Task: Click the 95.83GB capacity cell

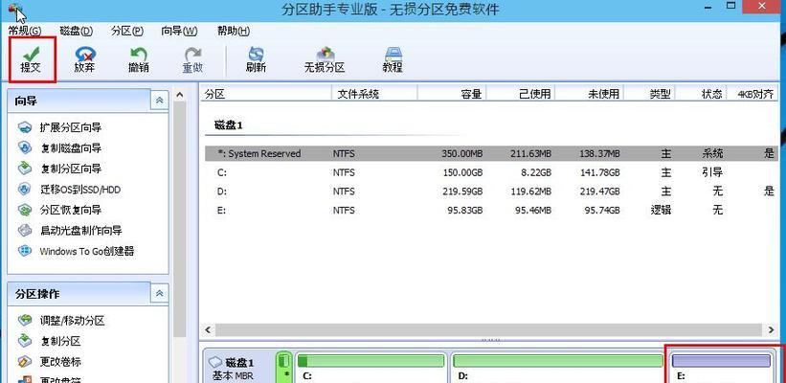Action: click(x=465, y=210)
